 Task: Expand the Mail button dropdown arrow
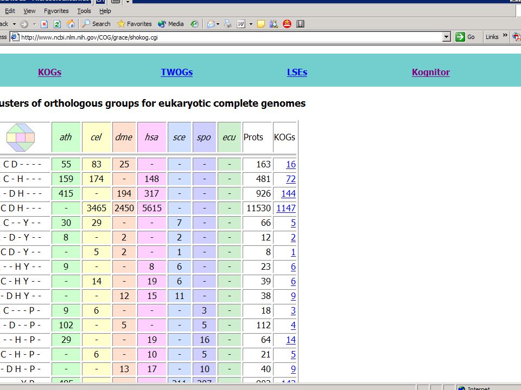tap(218, 24)
